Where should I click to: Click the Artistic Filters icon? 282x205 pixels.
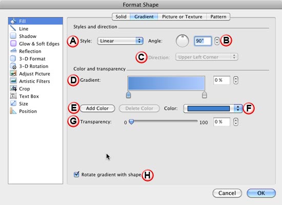point(13,81)
